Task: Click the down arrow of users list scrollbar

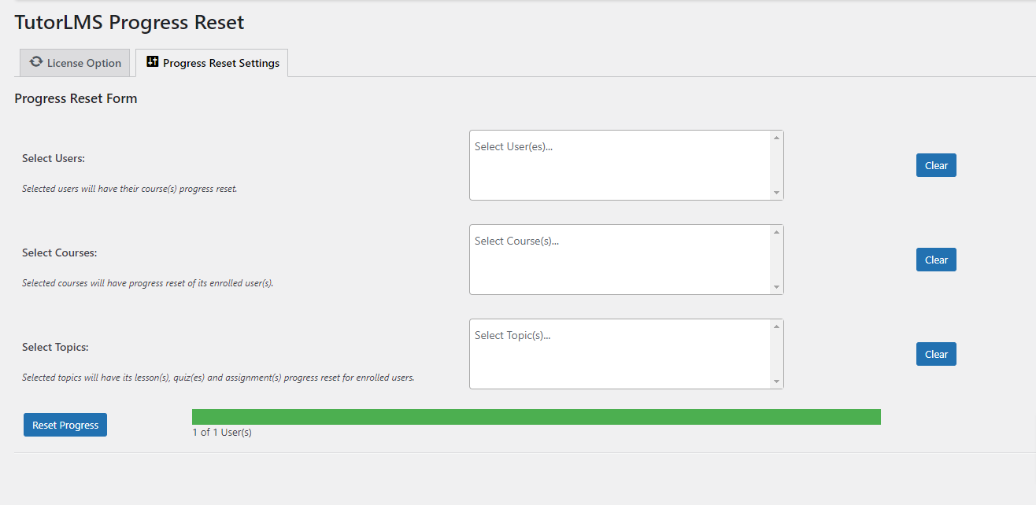Action: click(x=776, y=193)
